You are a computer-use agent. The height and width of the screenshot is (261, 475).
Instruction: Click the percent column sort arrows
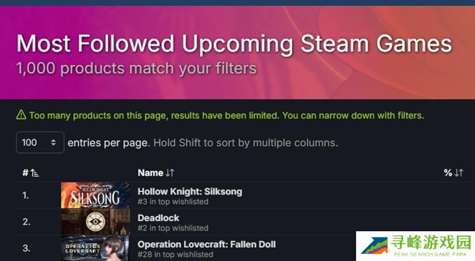point(459,173)
